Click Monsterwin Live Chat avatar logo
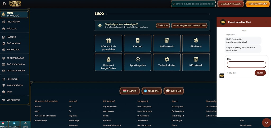 pos(223,22)
